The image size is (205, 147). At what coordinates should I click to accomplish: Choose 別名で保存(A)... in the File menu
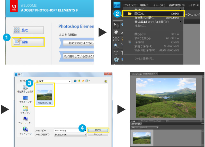pyautogui.click(x=153, y=46)
